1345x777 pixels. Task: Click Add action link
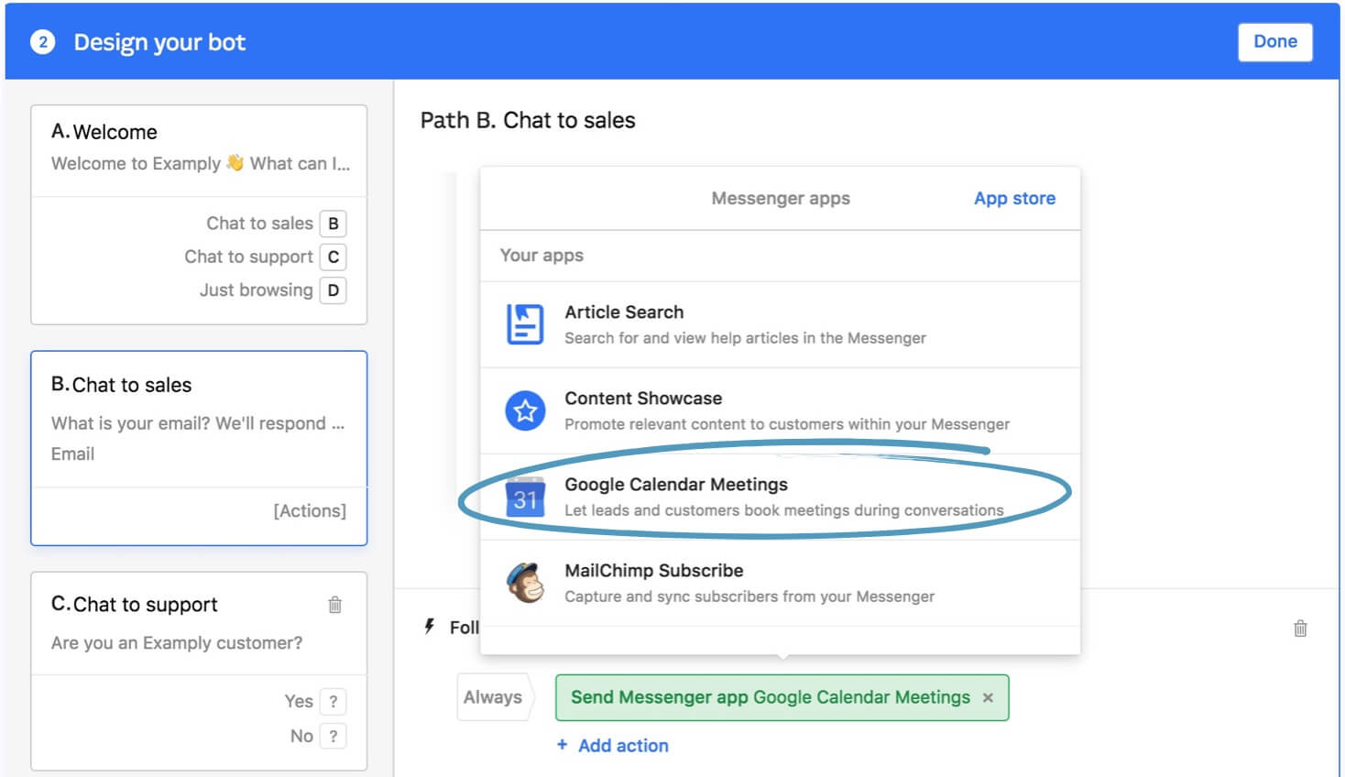click(622, 746)
